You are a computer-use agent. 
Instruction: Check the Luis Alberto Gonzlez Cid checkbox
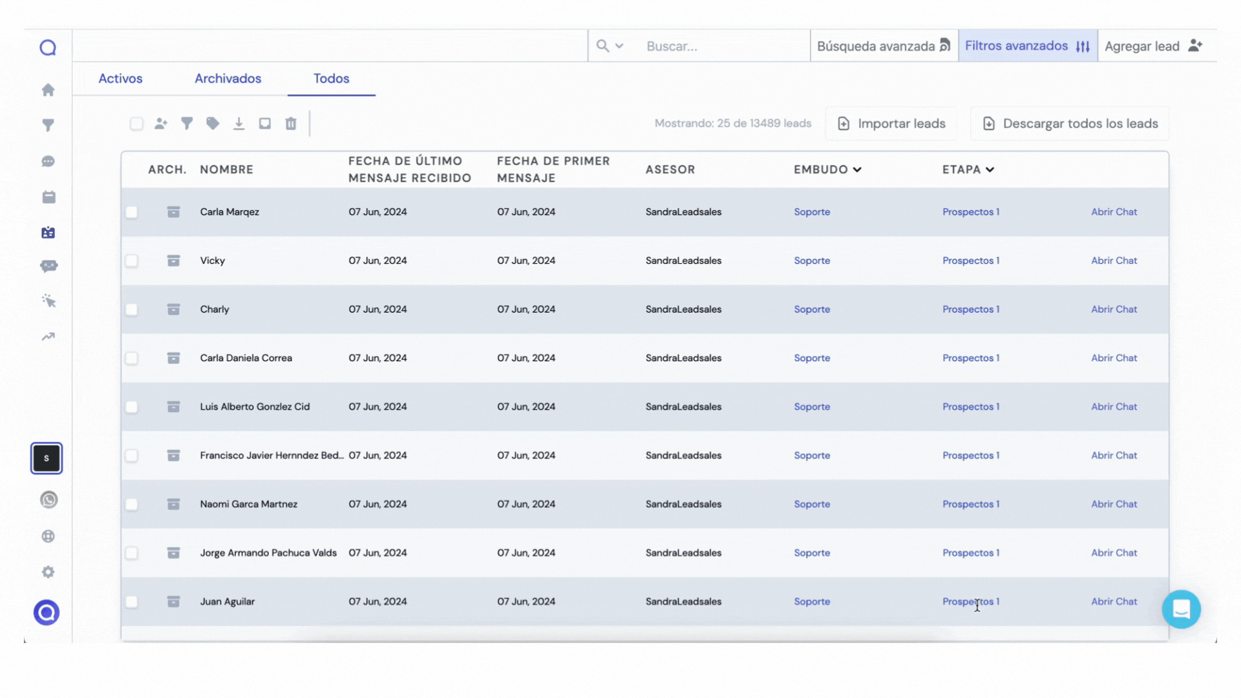point(132,407)
